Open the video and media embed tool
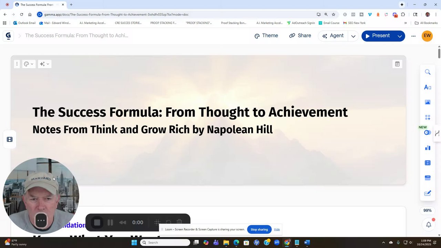Image resolution: width=441 pixels, height=248 pixels. (x=428, y=163)
